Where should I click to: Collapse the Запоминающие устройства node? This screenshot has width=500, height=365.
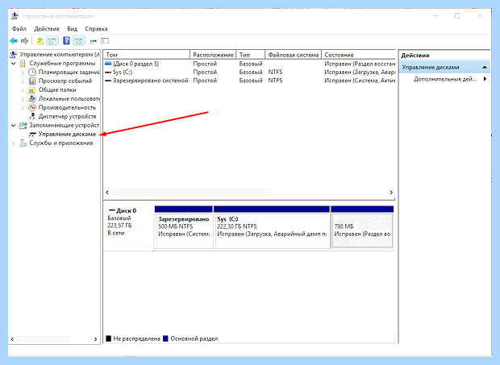[x=14, y=126]
